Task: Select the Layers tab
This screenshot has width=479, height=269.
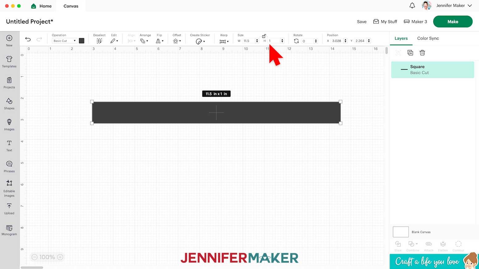Action: (401, 38)
